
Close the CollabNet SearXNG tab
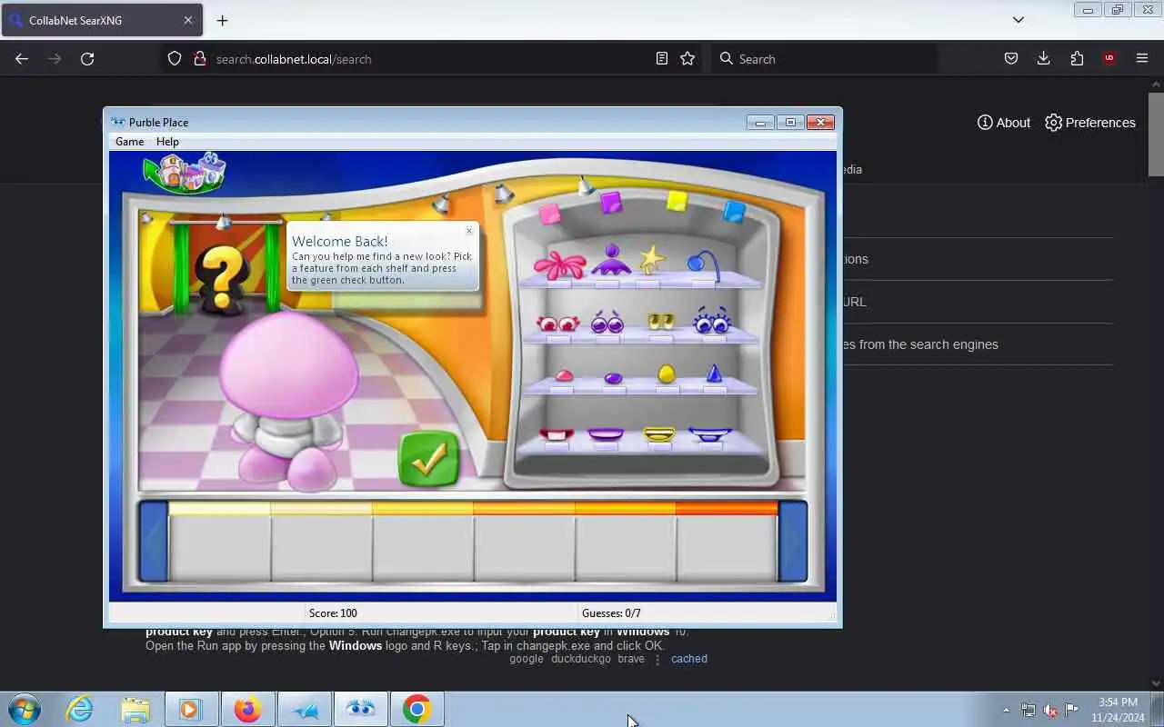click(x=188, y=20)
